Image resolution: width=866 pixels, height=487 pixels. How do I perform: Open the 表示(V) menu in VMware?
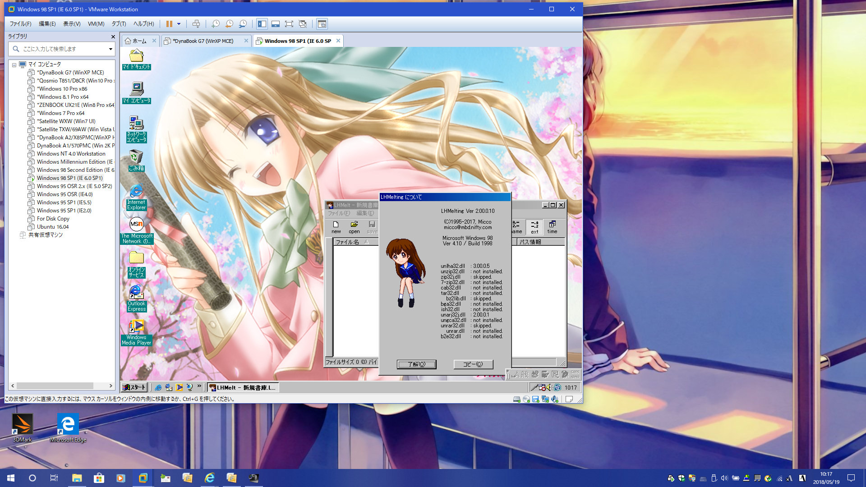click(x=72, y=24)
